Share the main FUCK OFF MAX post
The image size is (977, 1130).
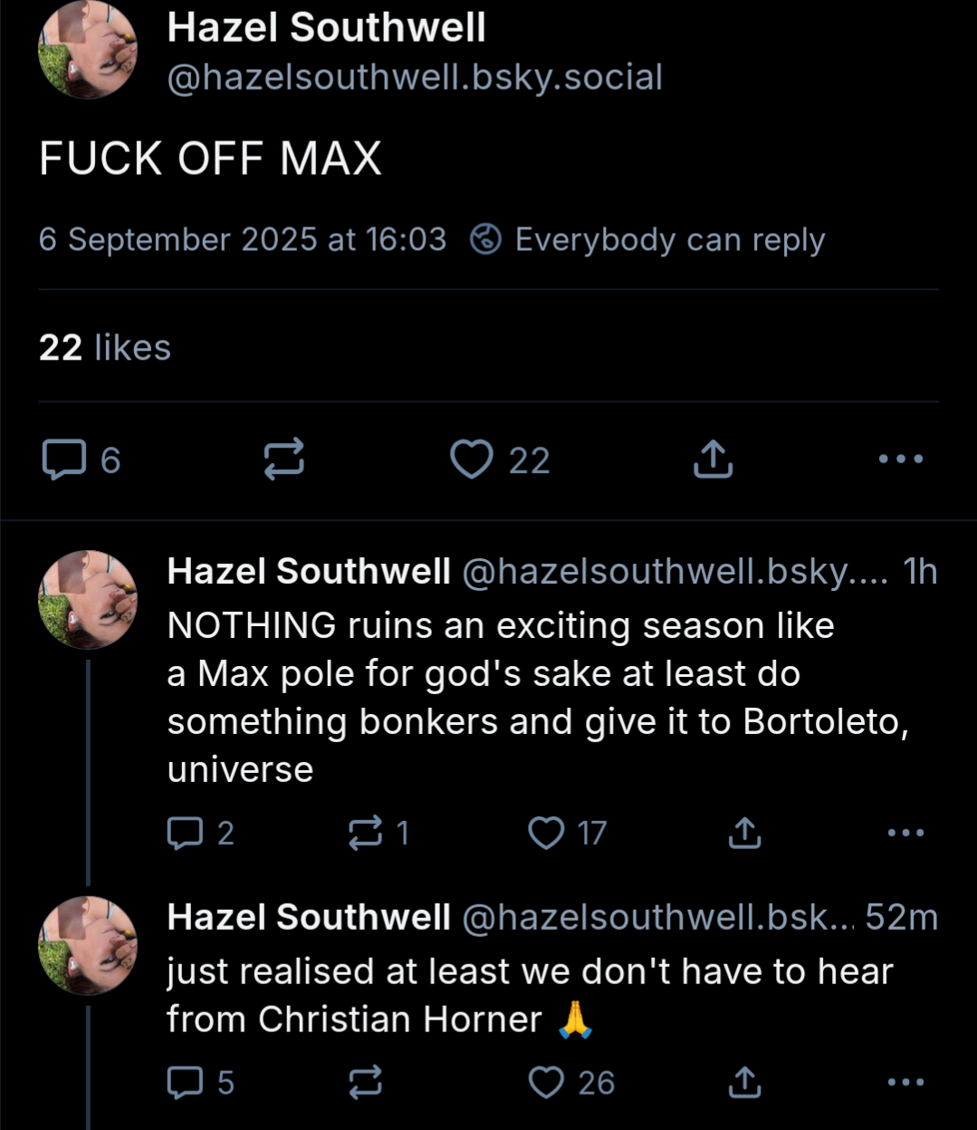[x=713, y=459]
